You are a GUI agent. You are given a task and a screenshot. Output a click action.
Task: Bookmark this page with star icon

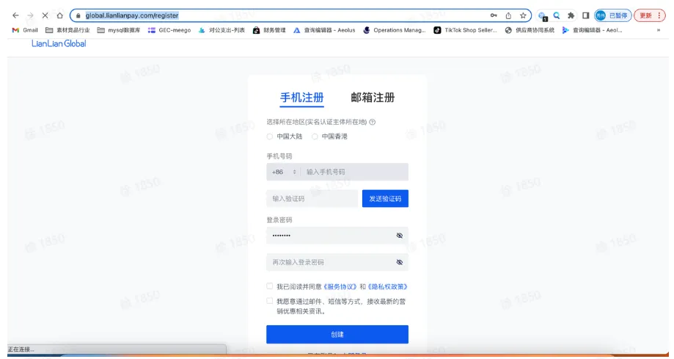click(x=523, y=15)
